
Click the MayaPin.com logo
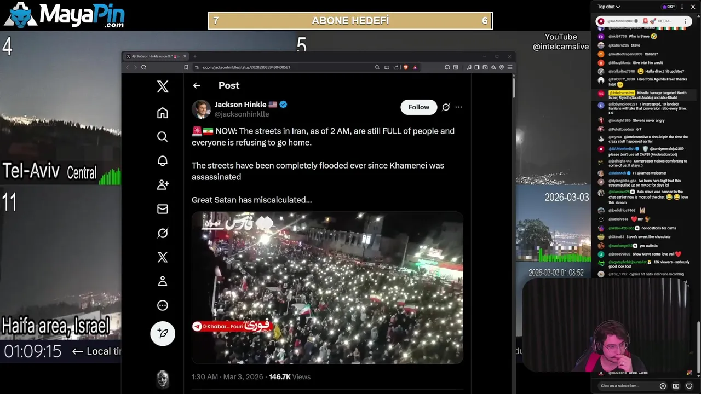pyautogui.click(x=65, y=15)
